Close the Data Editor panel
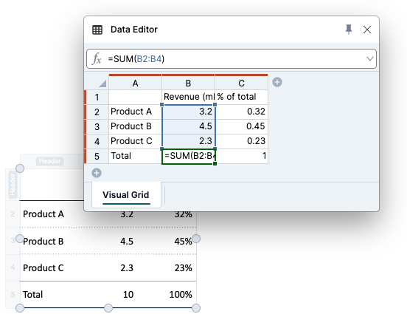This screenshot has height=314, width=407. coord(367,30)
